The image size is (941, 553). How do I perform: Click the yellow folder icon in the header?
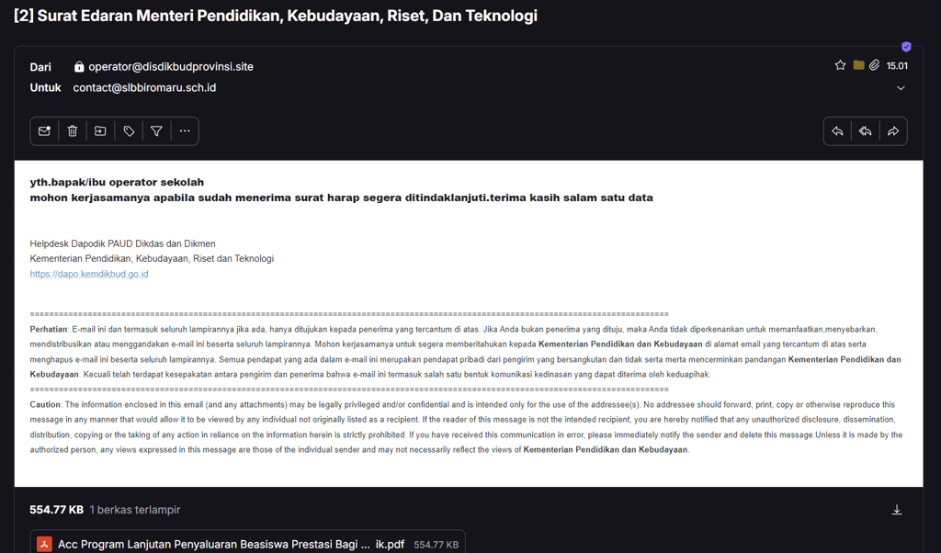(x=859, y=65)
